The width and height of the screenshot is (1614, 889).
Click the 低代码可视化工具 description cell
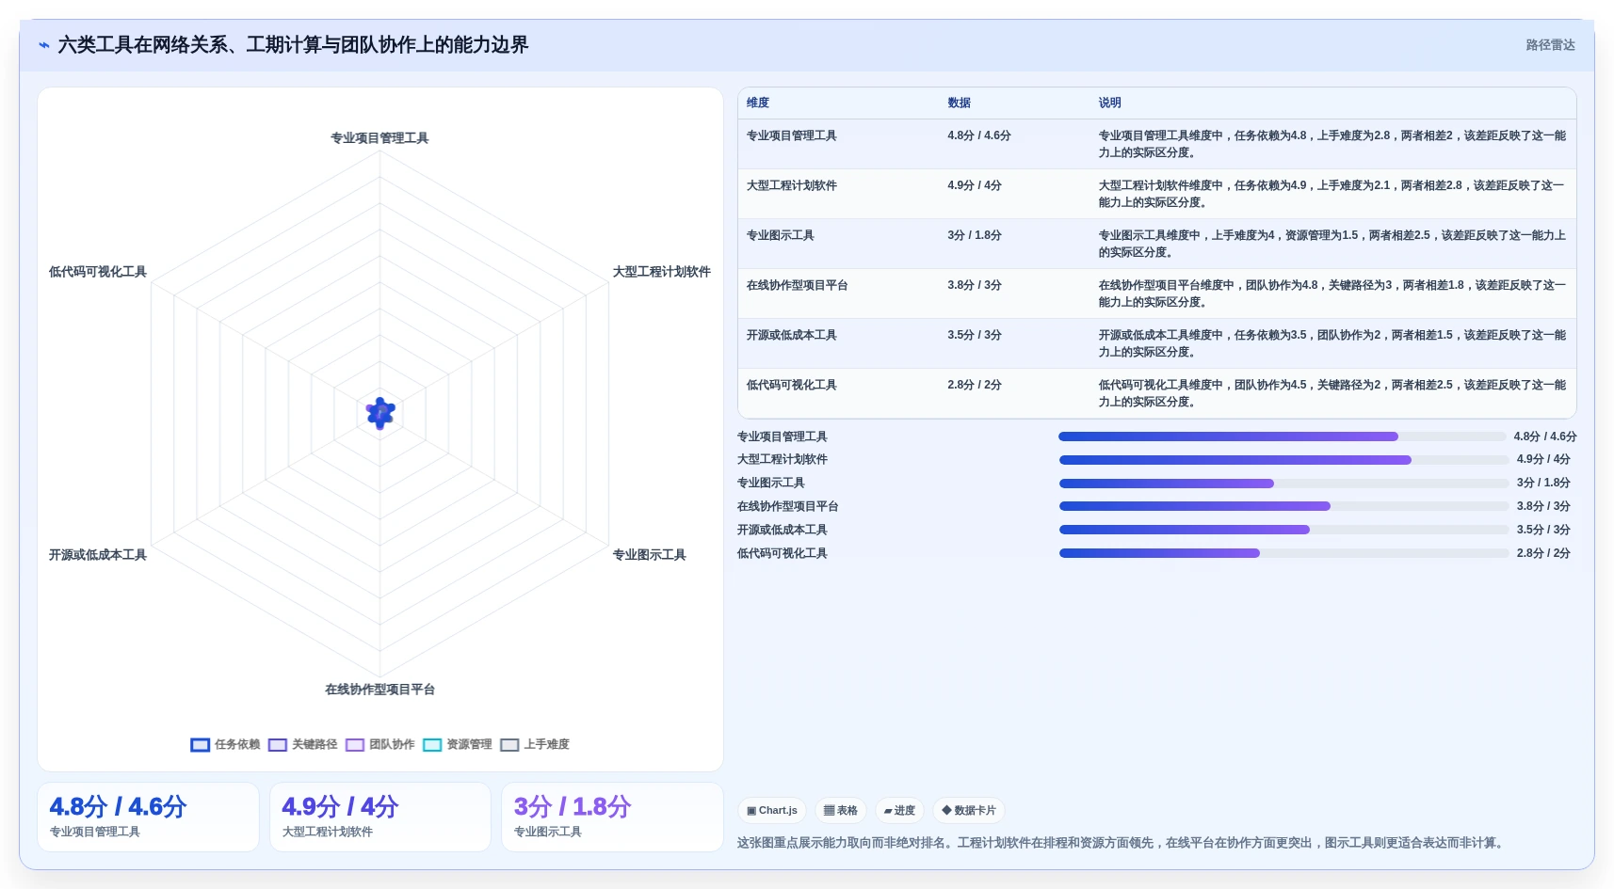pyautogui.click(x=1332, y=393)
